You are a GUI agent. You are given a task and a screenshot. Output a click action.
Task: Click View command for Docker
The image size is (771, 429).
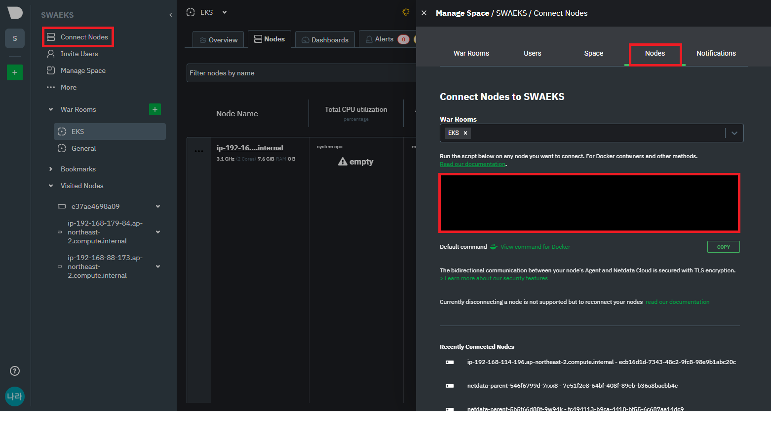coord(535,247)
